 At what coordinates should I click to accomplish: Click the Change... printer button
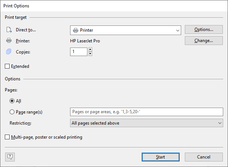(204, 41)
